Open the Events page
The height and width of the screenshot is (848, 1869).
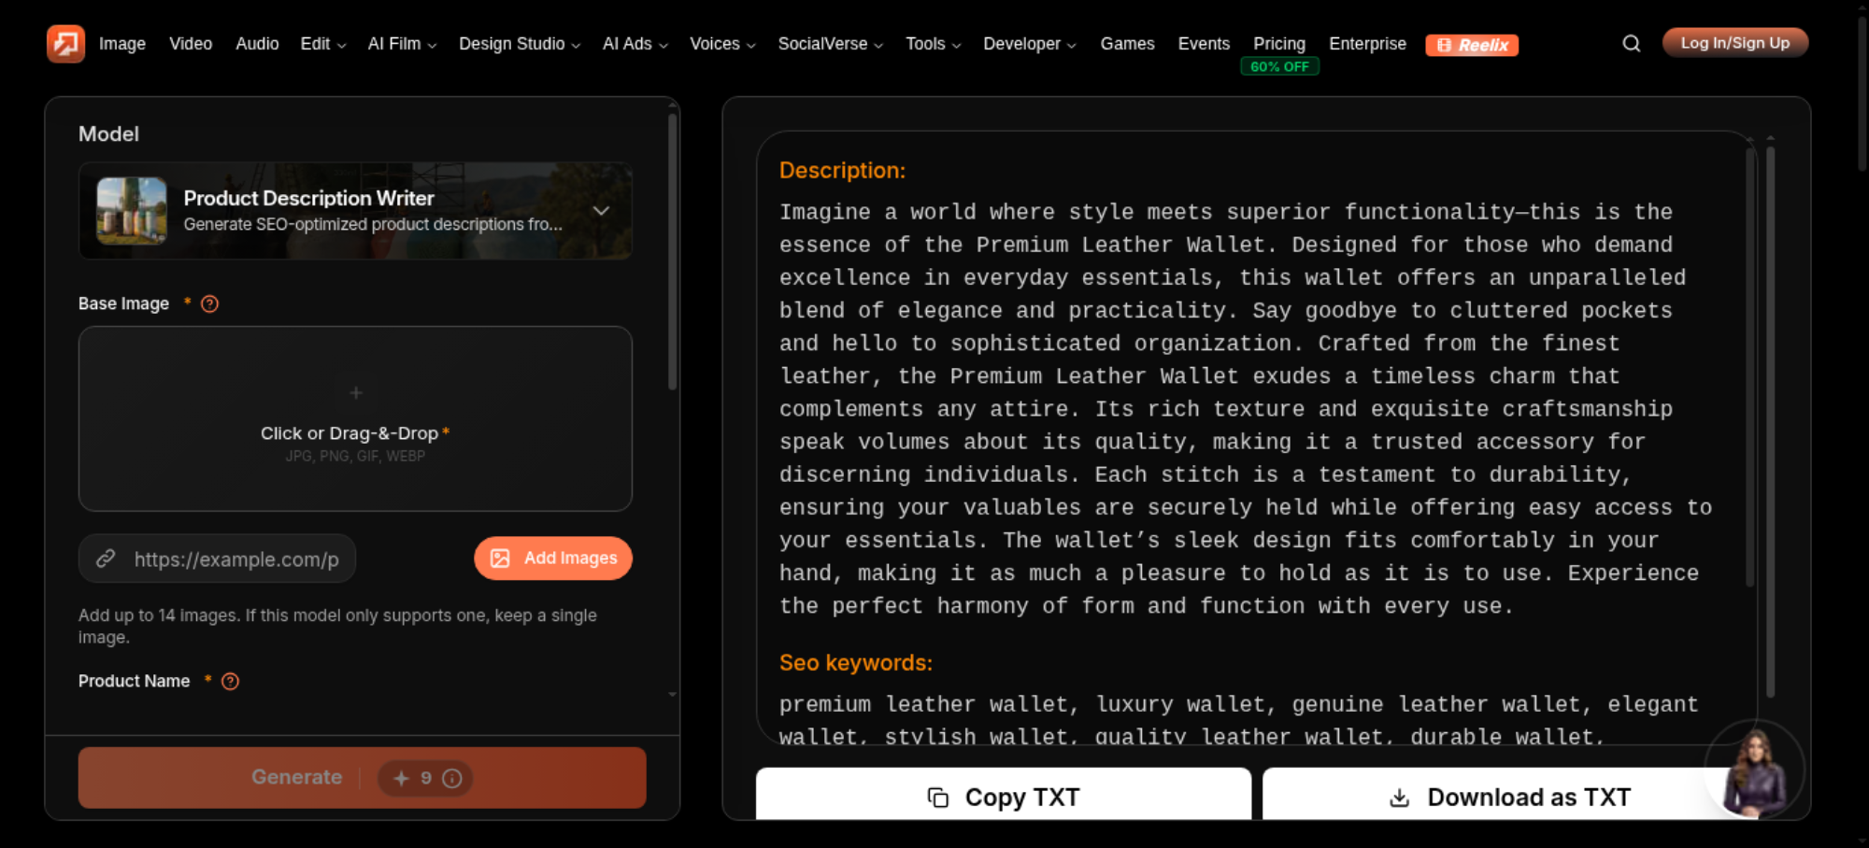click(1204, 44)
